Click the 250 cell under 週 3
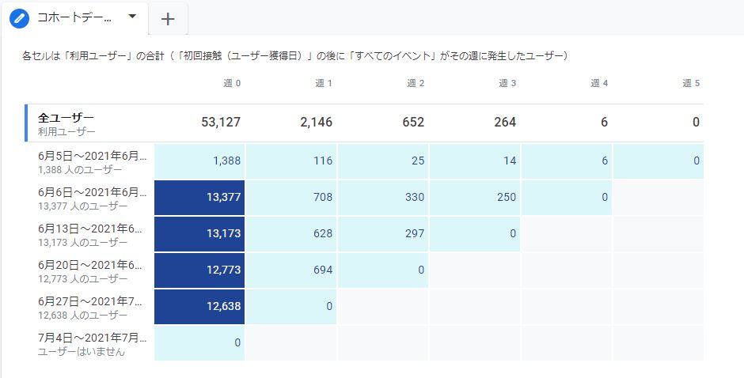 pyautogui.click(x=475, y=198)
